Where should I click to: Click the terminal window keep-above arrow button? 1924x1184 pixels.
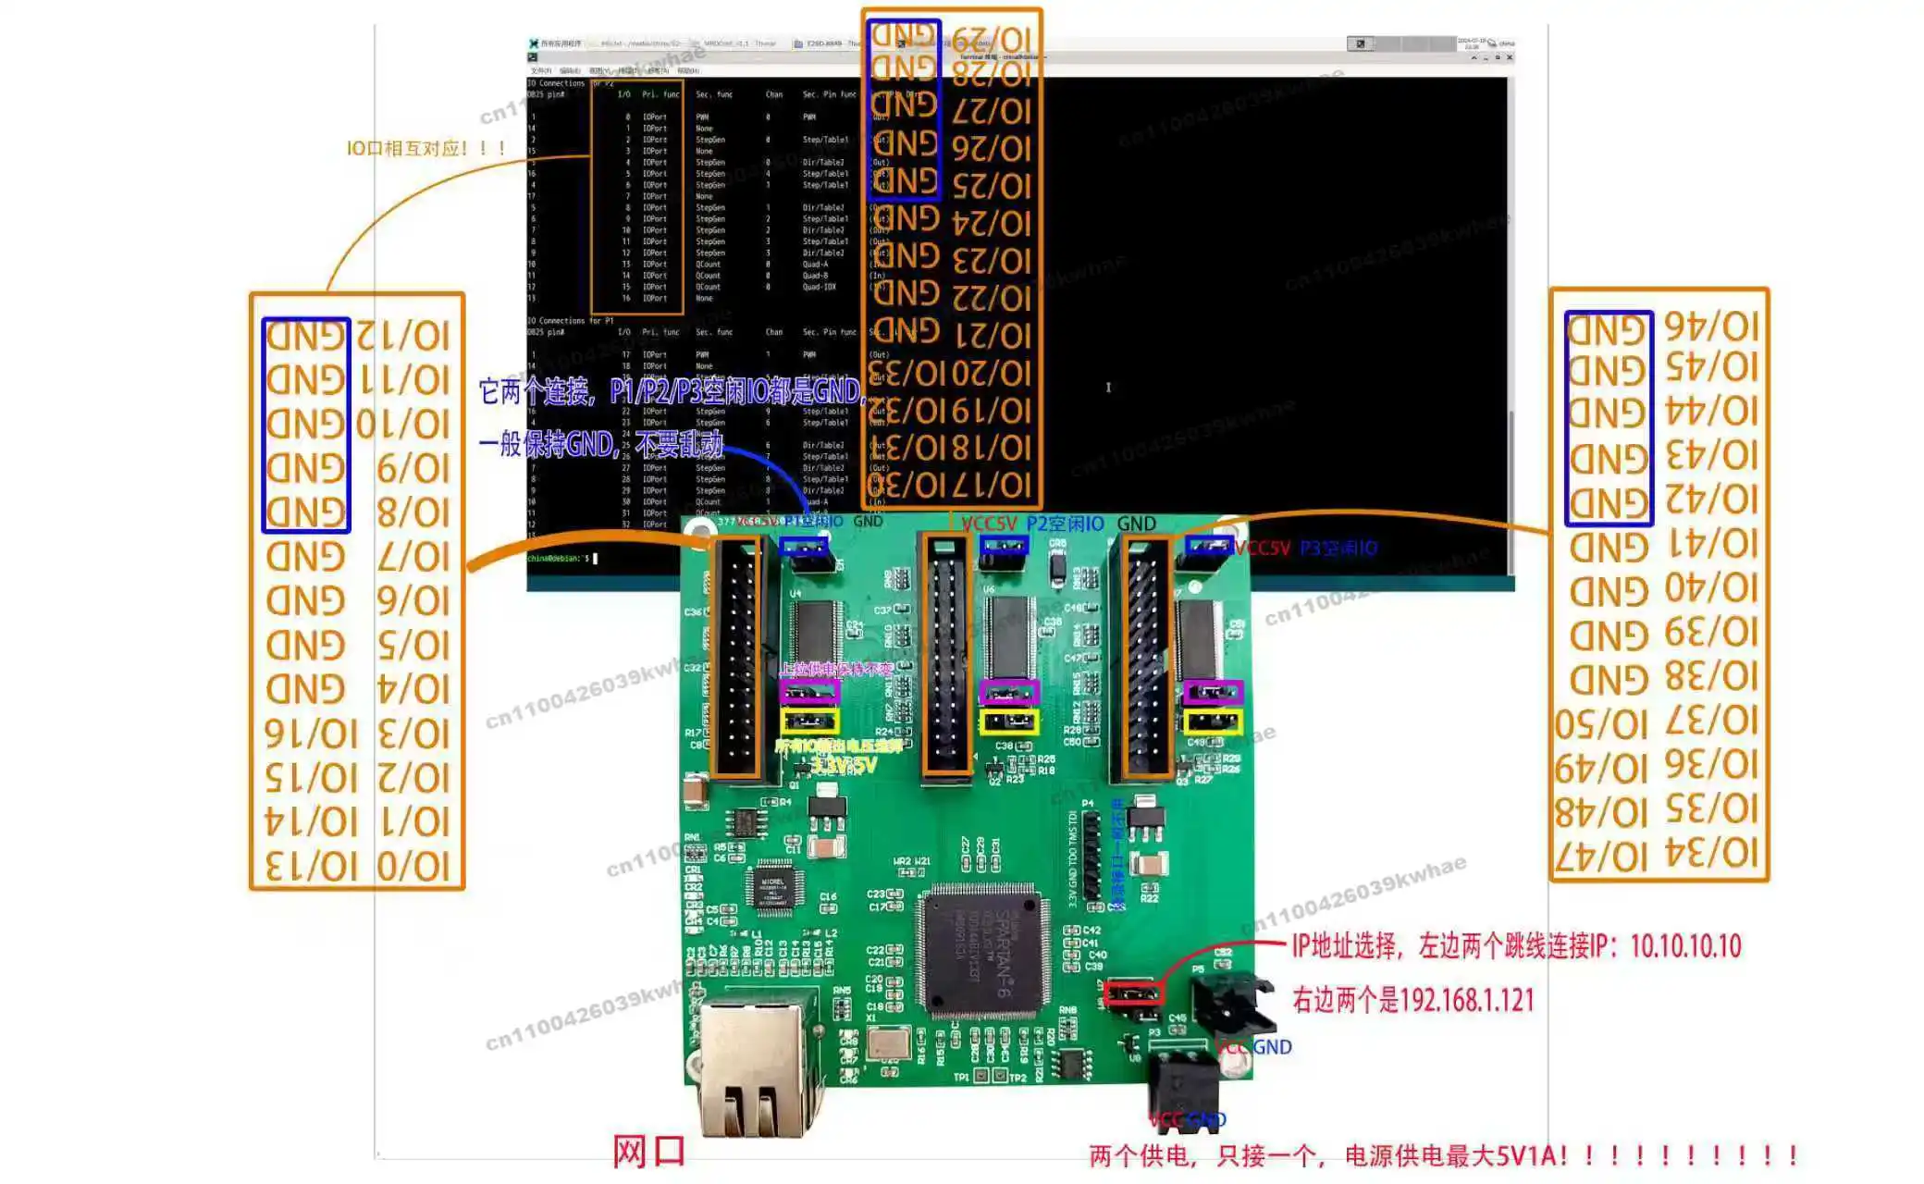pos(1474,57)
